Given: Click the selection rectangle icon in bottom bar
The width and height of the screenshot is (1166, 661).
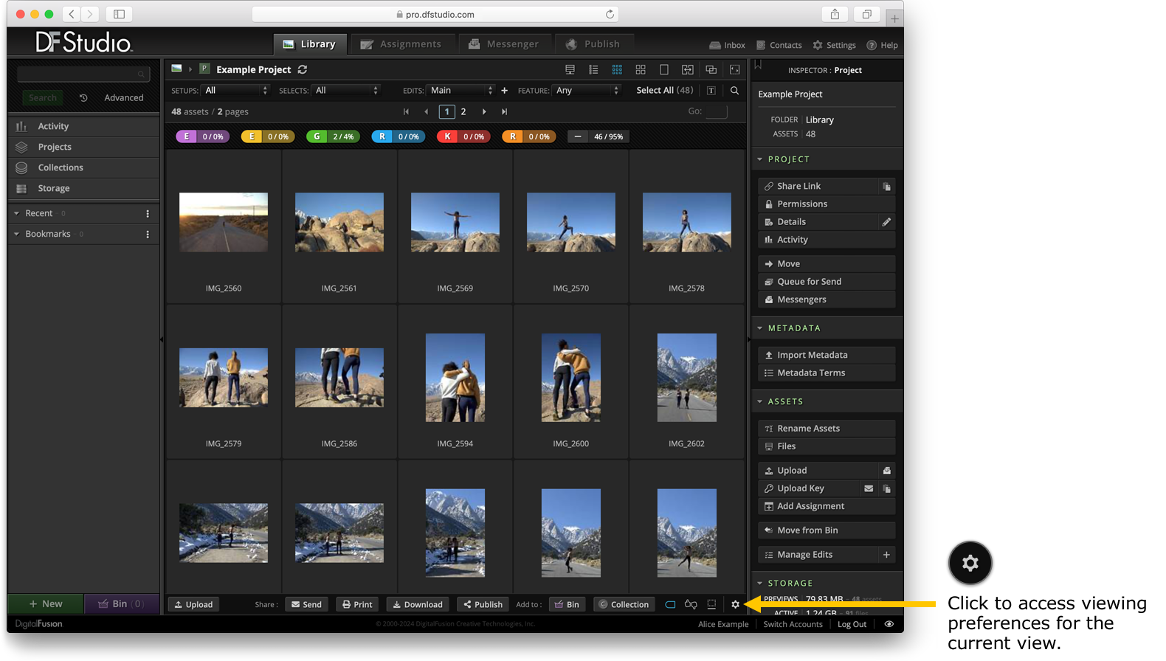Looking at the screenshot, I should point(670,604).
